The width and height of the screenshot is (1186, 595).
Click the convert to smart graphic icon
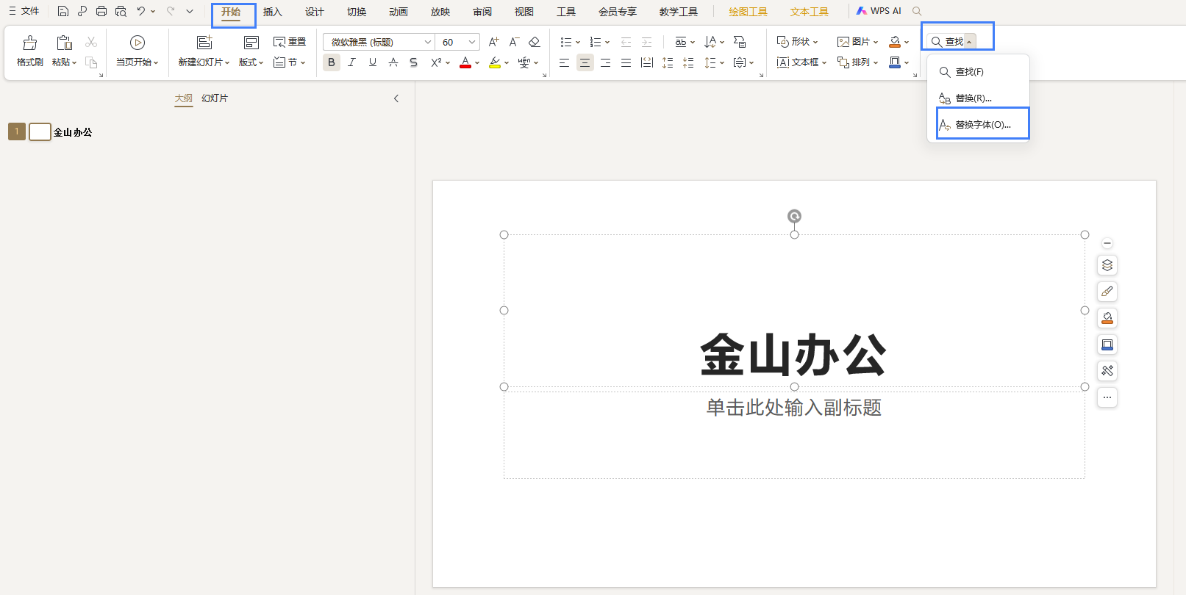click(740, 42)
